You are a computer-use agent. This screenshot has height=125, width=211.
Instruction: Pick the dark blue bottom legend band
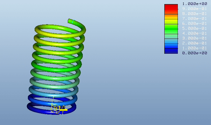[x=171, y=51]
